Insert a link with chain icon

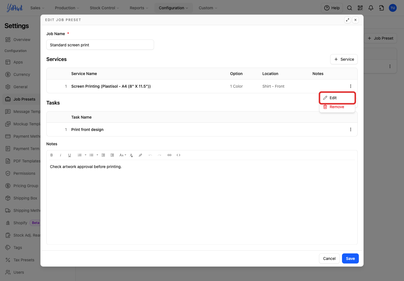click(169, 155)
